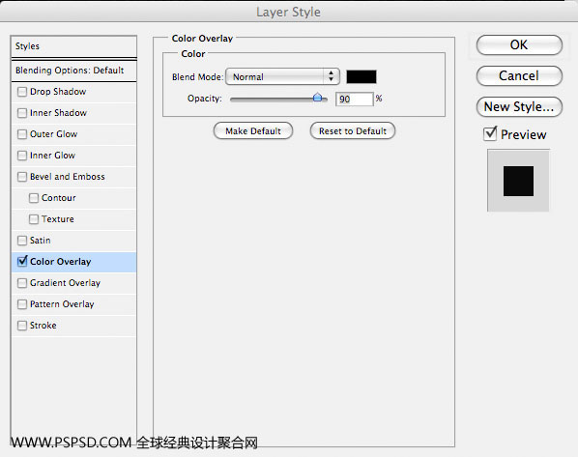Click the Opacity percentage input field
This screenshot has height=457, width=578.
pos(355,100)
